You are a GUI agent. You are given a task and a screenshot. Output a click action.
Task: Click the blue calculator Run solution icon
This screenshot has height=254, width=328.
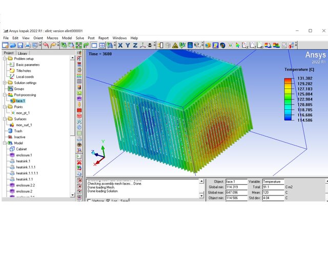pyautogui.click(x=190, y=45)
